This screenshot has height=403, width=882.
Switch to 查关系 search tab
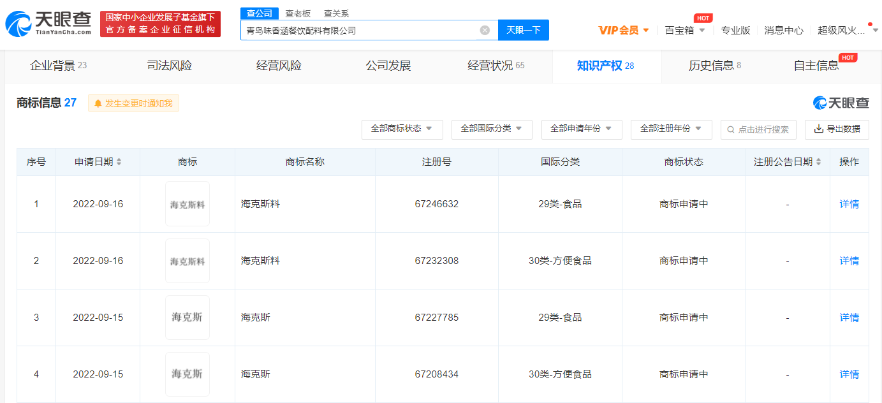point(336,13)
